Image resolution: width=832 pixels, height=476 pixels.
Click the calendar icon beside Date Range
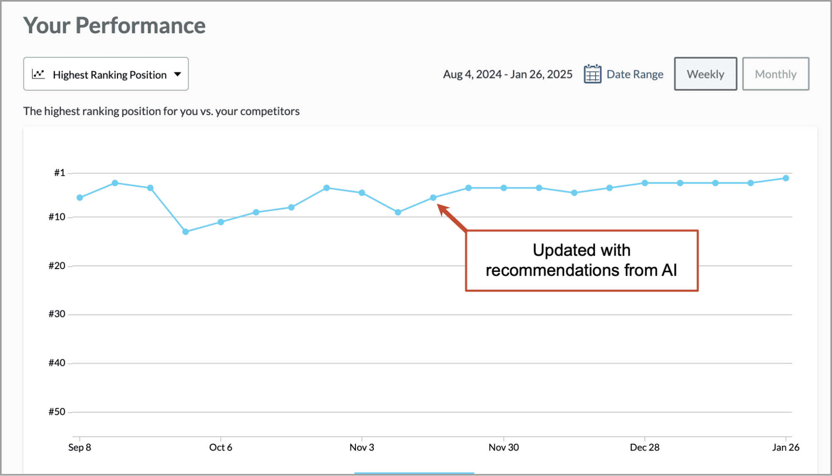tap(592, 74)
